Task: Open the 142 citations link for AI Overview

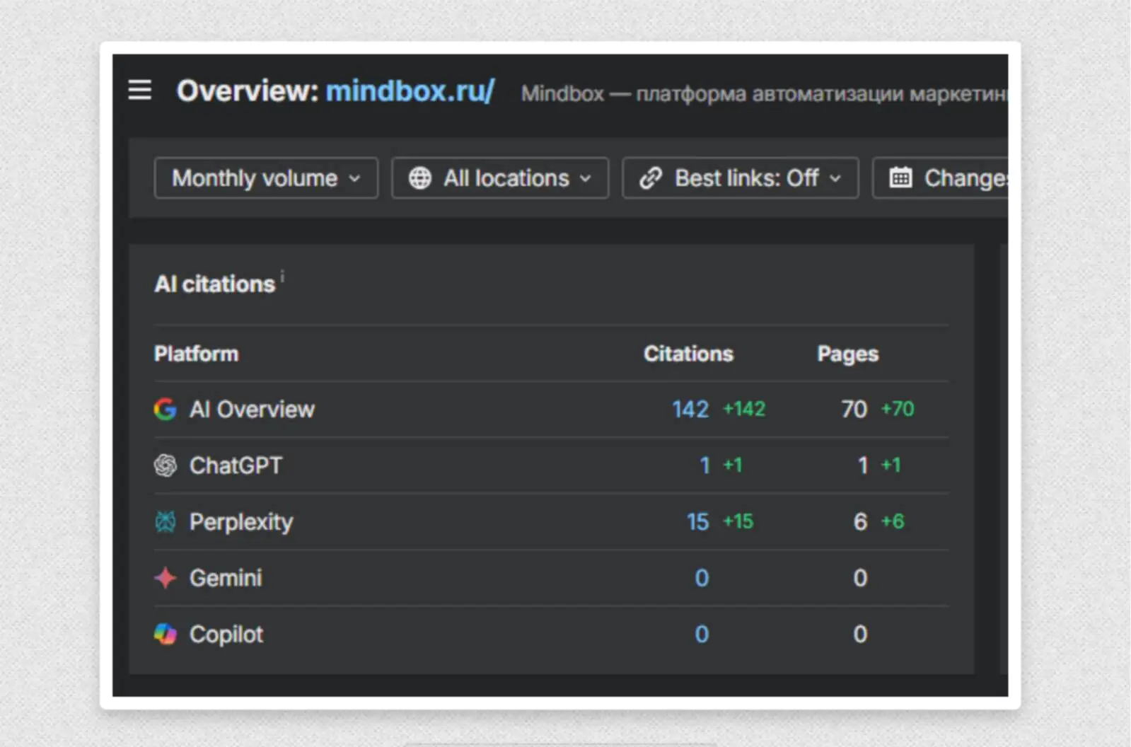Action: (690, 410)
